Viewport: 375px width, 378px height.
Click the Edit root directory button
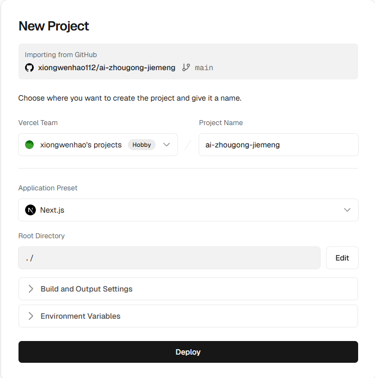(x=342, y=258)
